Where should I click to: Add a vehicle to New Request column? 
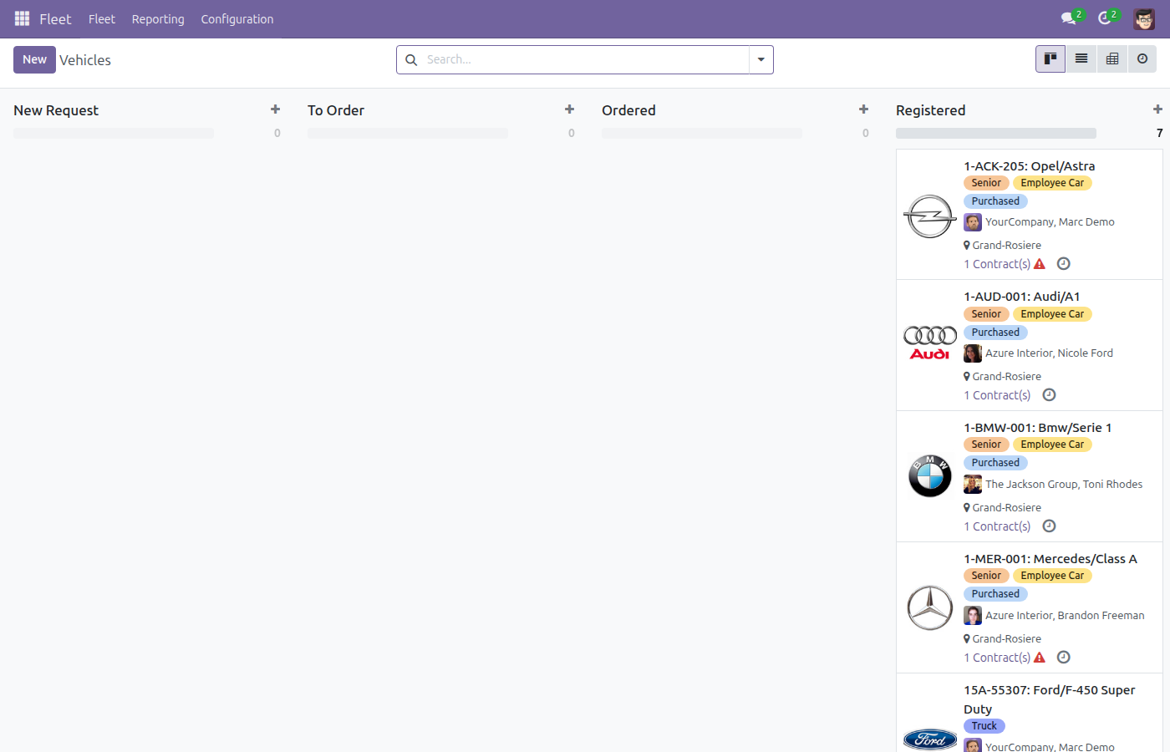coord(276,109)
